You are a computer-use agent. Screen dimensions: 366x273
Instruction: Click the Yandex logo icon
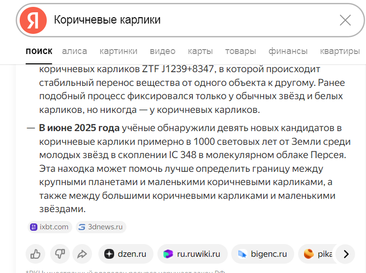coord(33,20)
